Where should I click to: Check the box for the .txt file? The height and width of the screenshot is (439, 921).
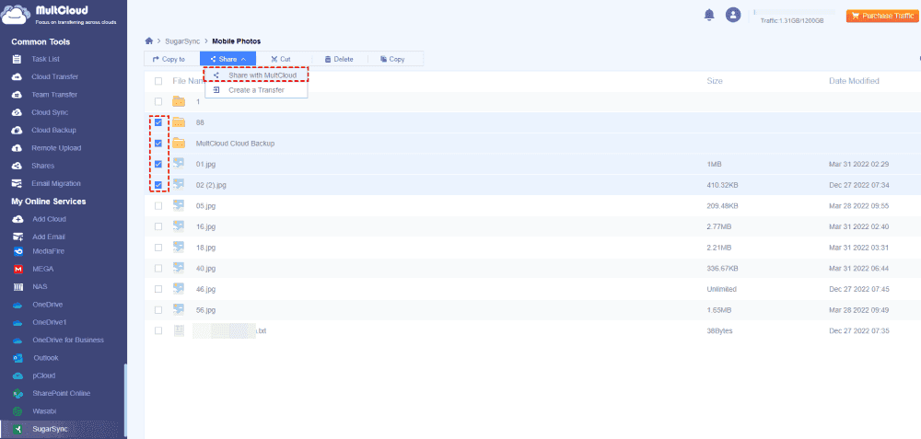tap(158, 330)
